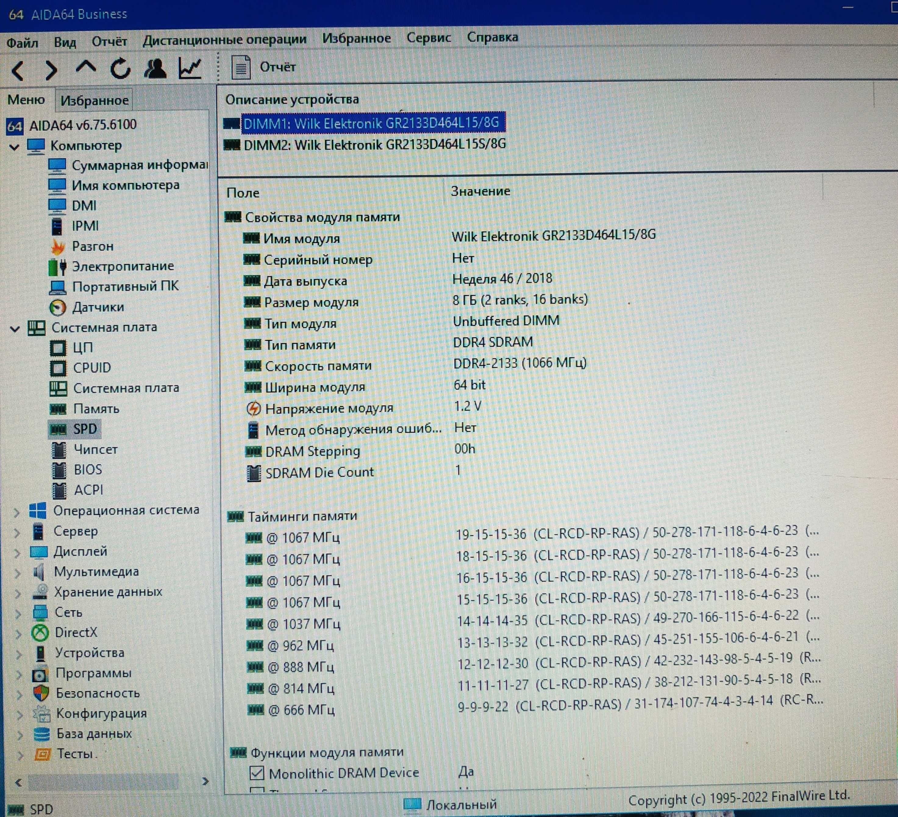Open the graph chart toolbar icon
This screenshot has height=817, width=898.
pyautogui.click(x=190, y=68)
